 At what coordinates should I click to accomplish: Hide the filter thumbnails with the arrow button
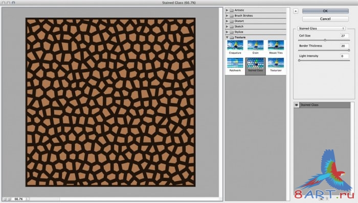[x=296, y=11]
